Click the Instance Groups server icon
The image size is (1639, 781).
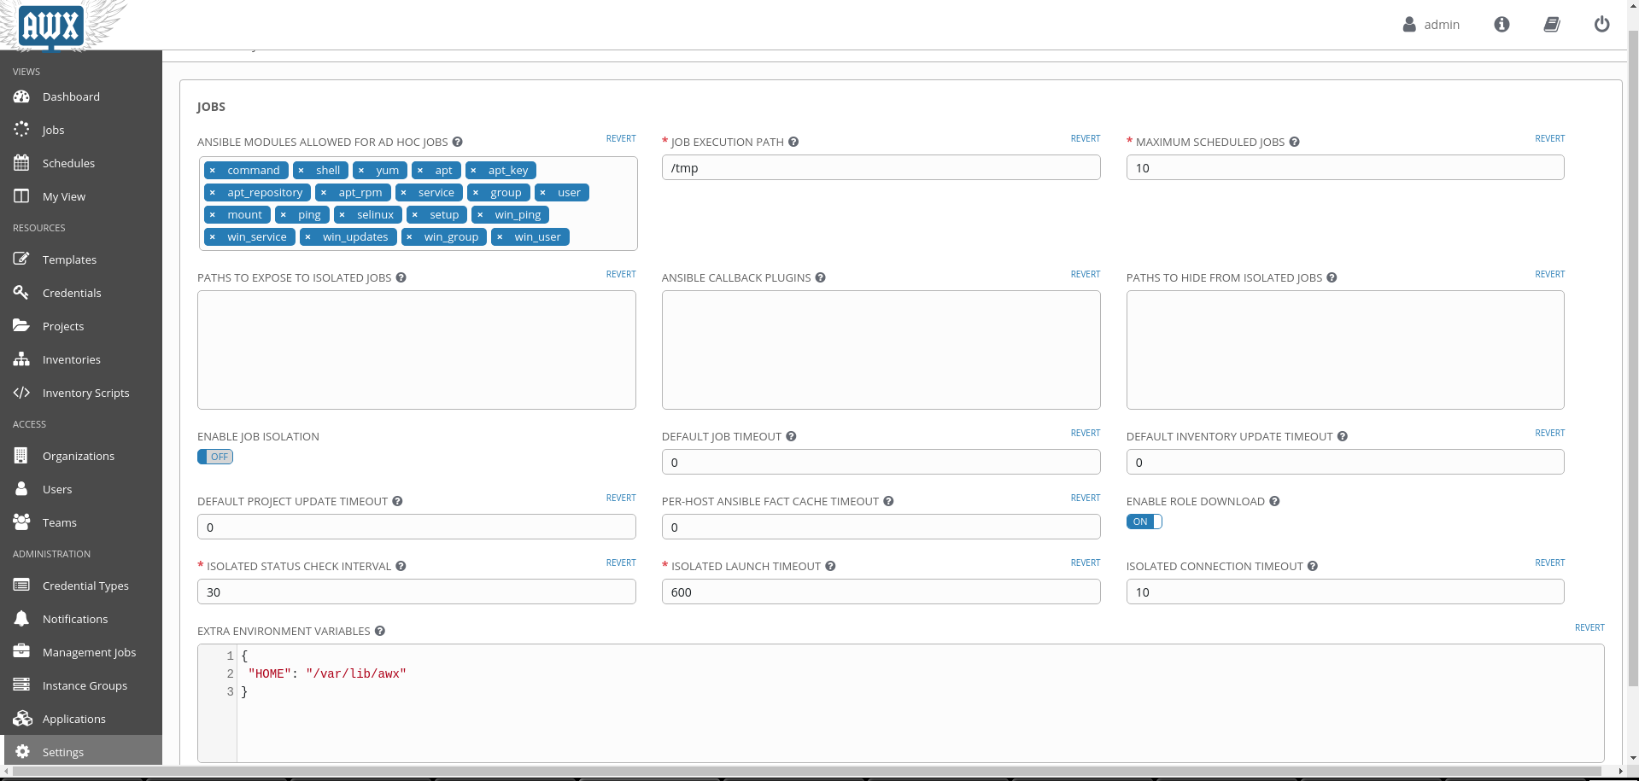[21, 685]
